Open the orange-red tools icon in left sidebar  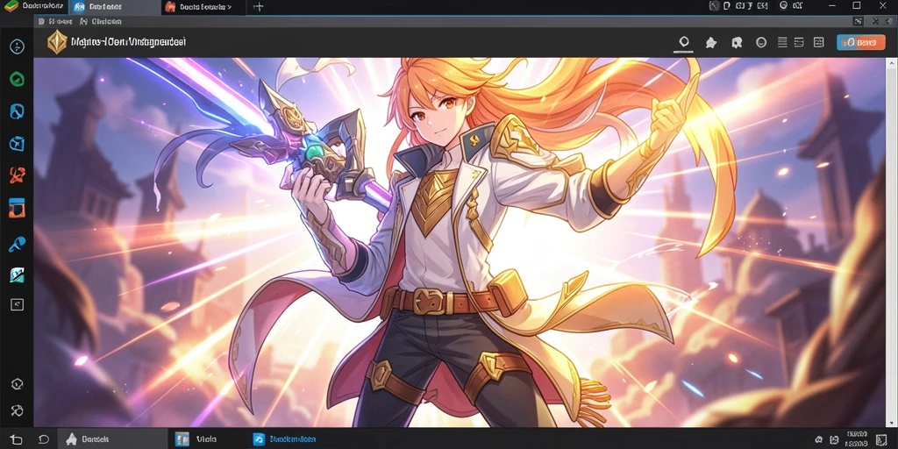click(x=18, y=175)
